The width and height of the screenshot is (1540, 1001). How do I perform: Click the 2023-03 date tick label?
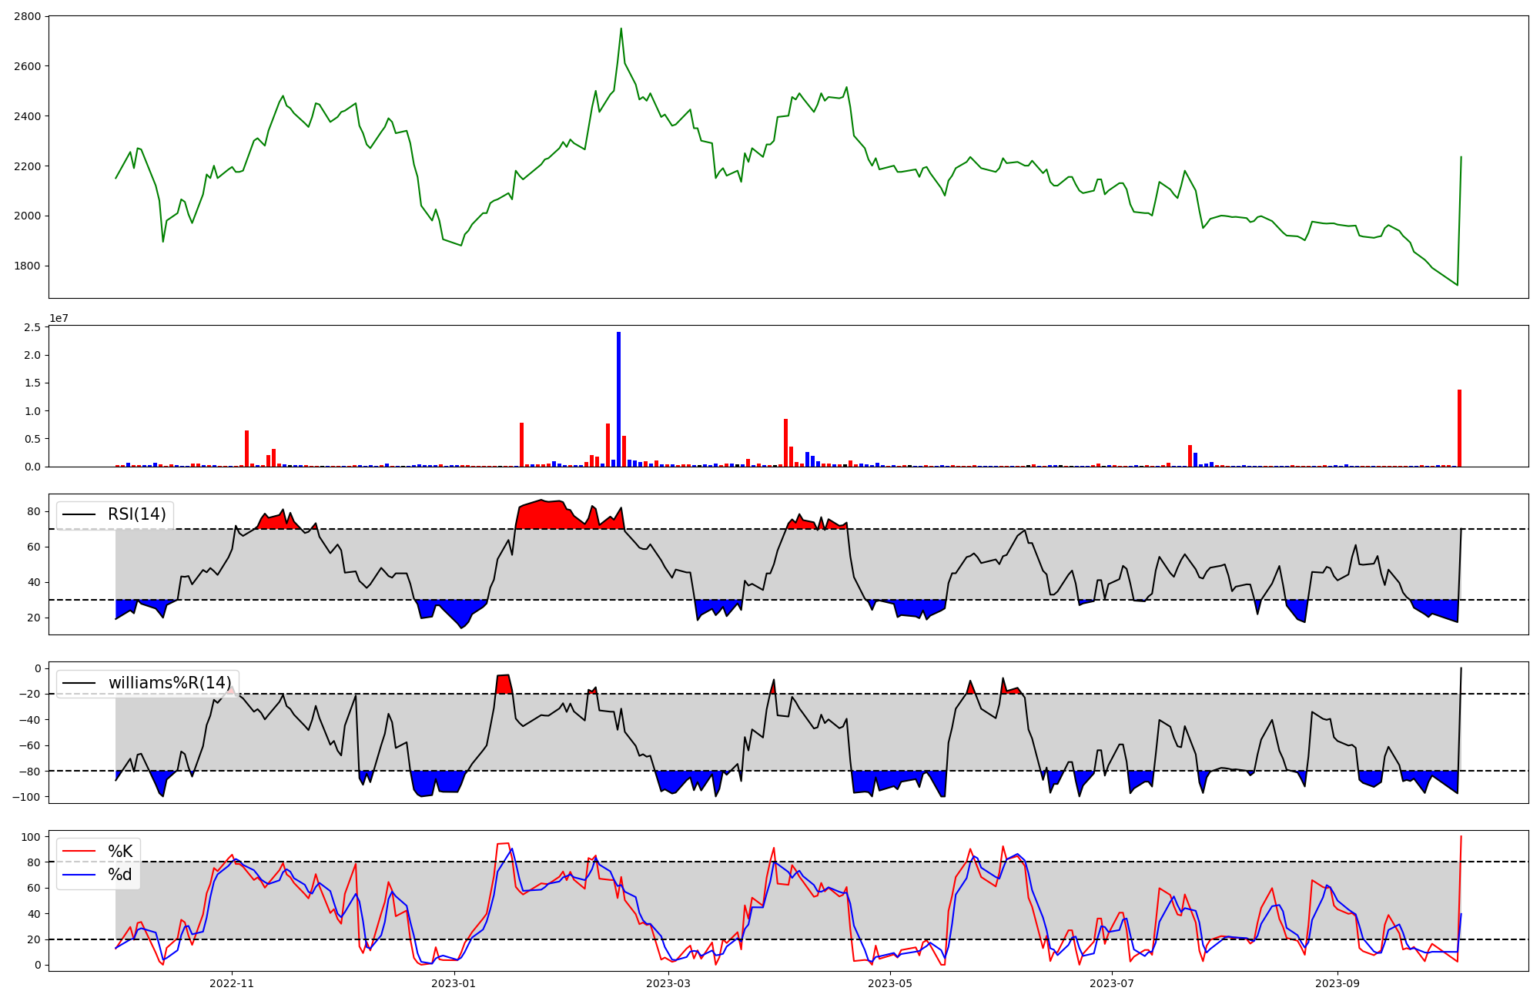tap(668, 983)
